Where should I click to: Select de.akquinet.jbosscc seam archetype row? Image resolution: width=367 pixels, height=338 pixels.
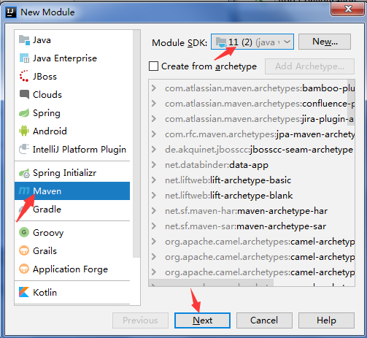(x=252, y=150)
